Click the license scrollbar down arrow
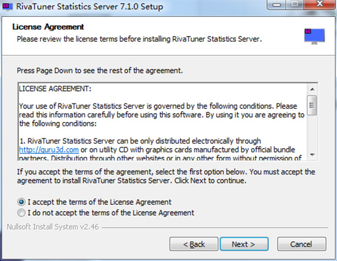The width and height of the screenshot is (337, 261). (x=312, y=155)
